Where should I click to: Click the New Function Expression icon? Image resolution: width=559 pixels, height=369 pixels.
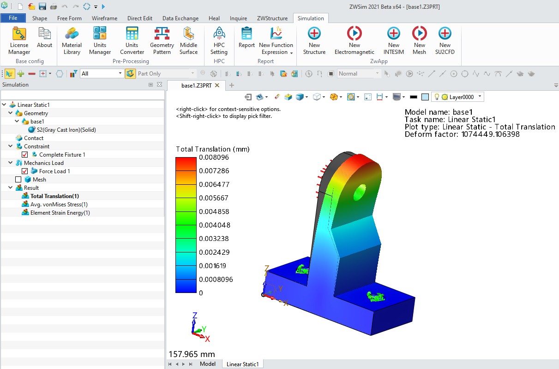tap(276, 34)
